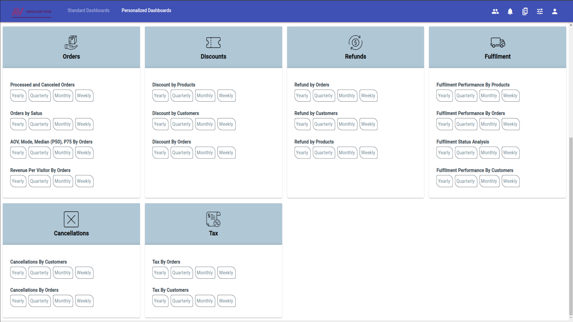Open the filter sliders settings icon
Viewport: 573px width, 322px height.
coord(540,11)
